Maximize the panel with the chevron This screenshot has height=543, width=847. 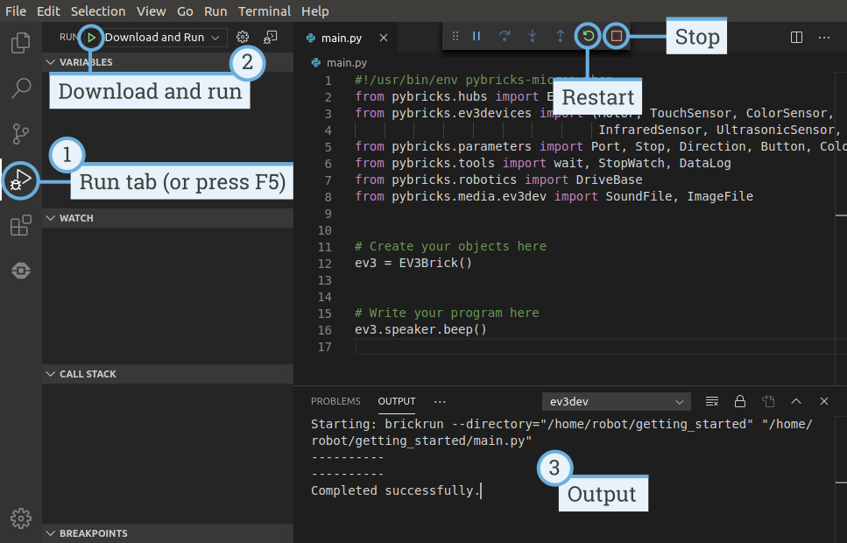click(x=796, y=401)
